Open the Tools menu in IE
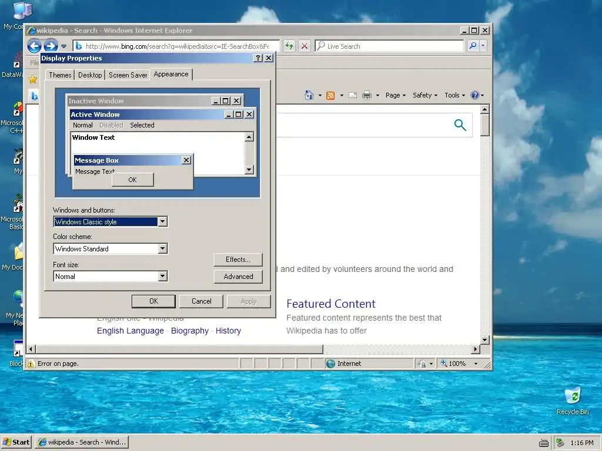Viewport: 602px width, 451px height. point(454,95)
